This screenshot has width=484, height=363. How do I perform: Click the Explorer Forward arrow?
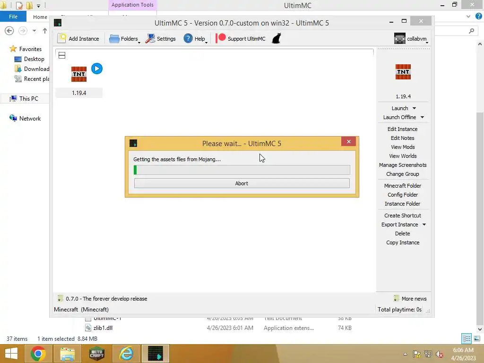[23, 31]
